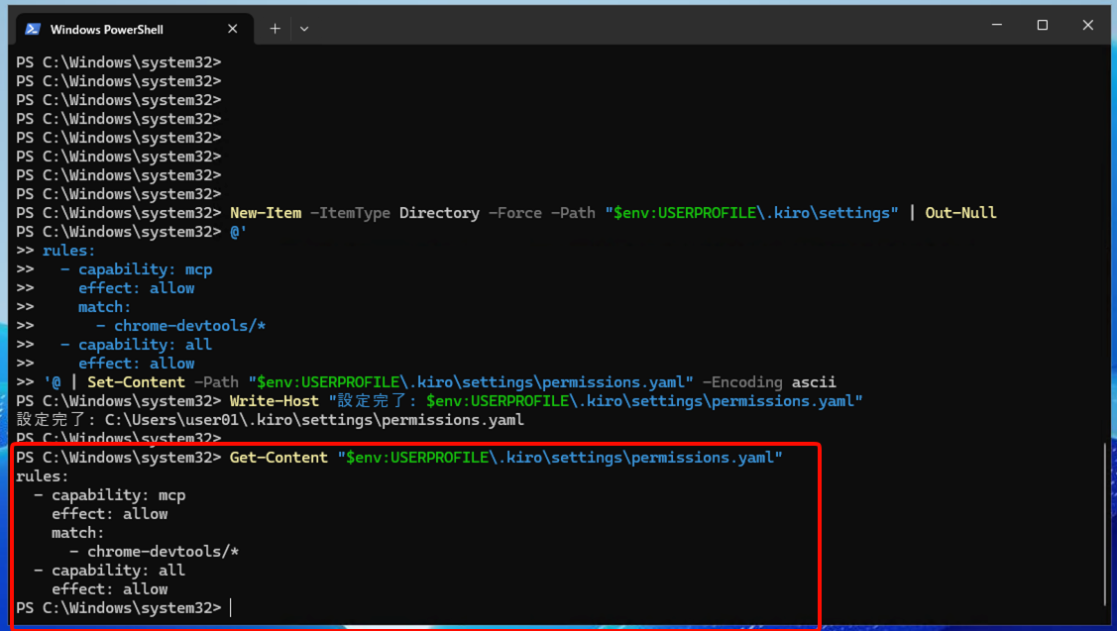Close the terminal window
1117x631 pixels.
point(1088,25)
